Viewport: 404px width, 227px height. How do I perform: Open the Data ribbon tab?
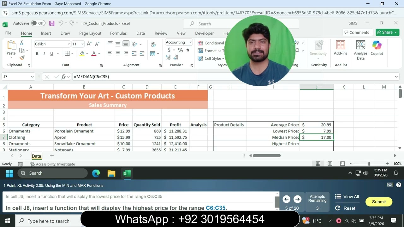(x=140, y=33)
